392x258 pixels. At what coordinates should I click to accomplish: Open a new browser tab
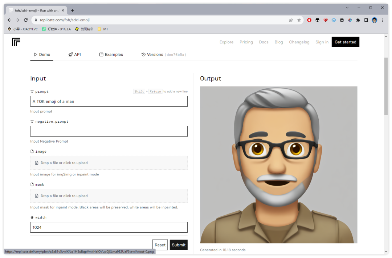73,10
